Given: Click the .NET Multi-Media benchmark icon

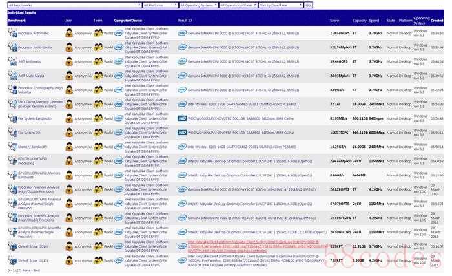Looking at the screenshot, I should tap(12, 76).
